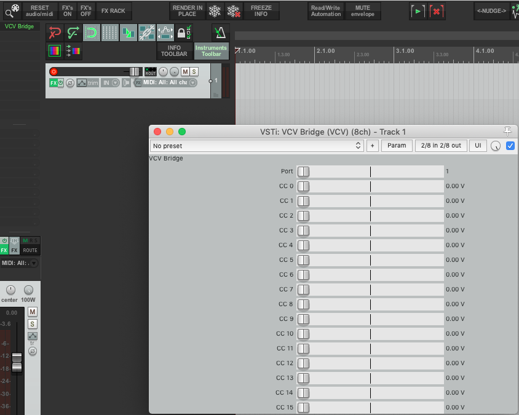This screenshot has width=519, height=415.
Task: Click the red X-in-brackets icon
Action: click(x=437, y=11)
